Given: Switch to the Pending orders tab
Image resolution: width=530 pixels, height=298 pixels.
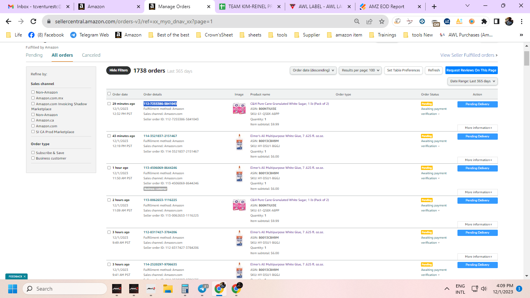Looking at the screenshot, I should pos(34,55).
